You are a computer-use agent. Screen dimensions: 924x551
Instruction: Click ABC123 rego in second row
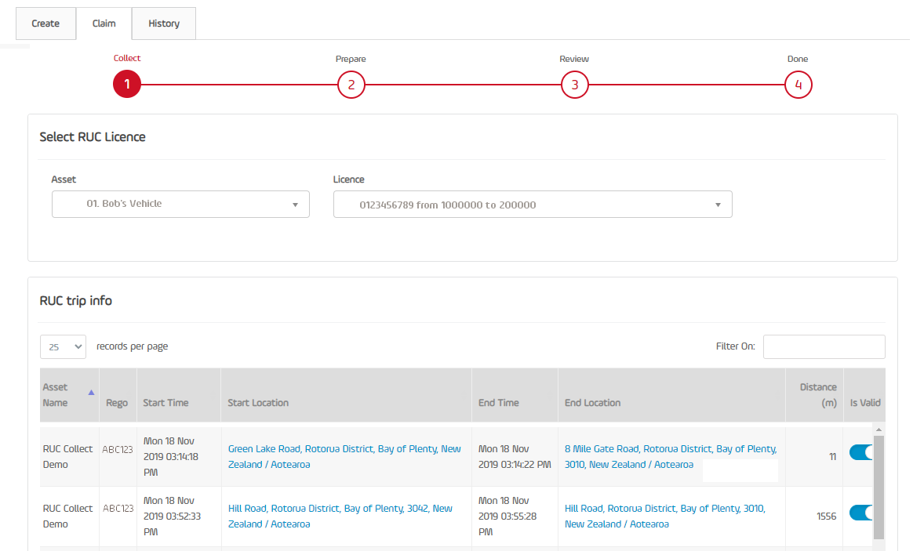pos(118,509)
